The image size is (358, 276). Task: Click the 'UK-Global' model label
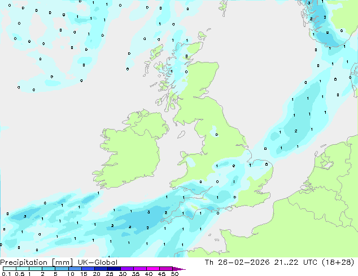point(98,262)
